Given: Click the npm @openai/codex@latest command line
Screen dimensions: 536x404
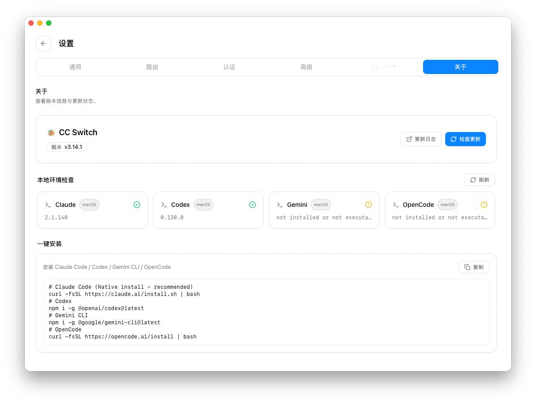Looking at the screenshot, I should pos(96,308).
